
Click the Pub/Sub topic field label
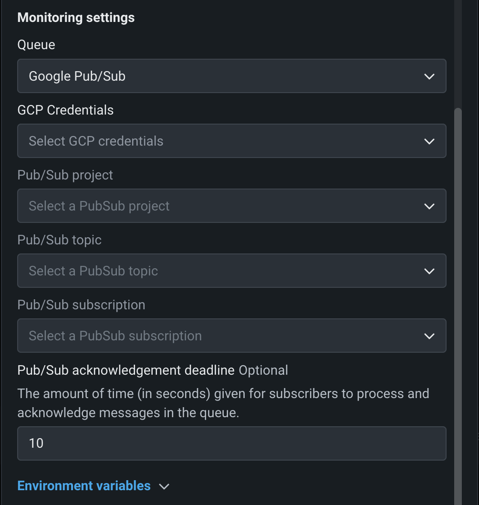(59, 240)
